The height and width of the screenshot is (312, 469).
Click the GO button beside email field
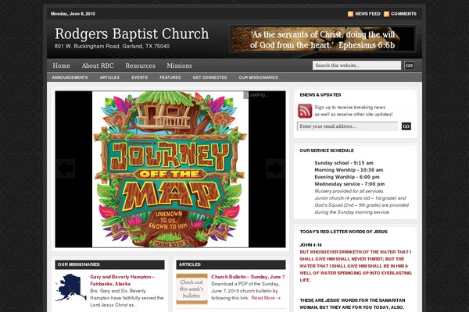point(406,126)
